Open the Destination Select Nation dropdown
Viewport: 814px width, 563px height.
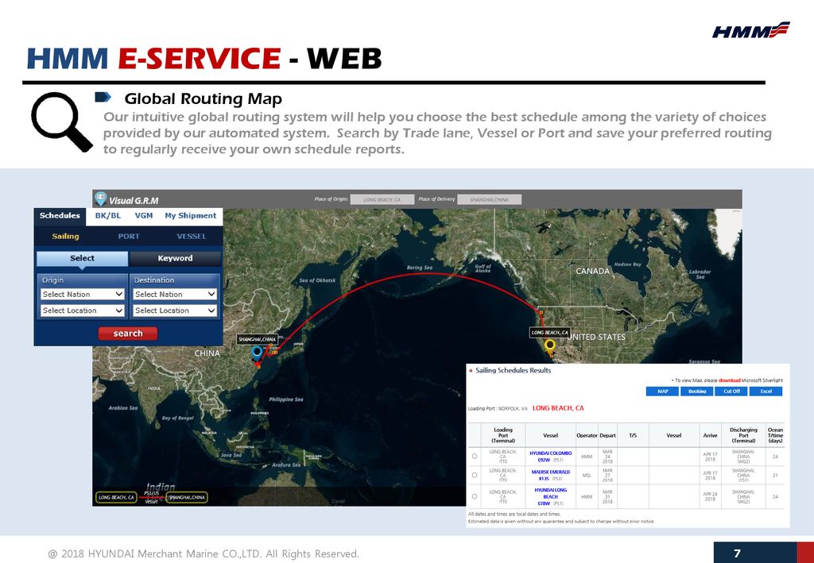coord(175,294)
